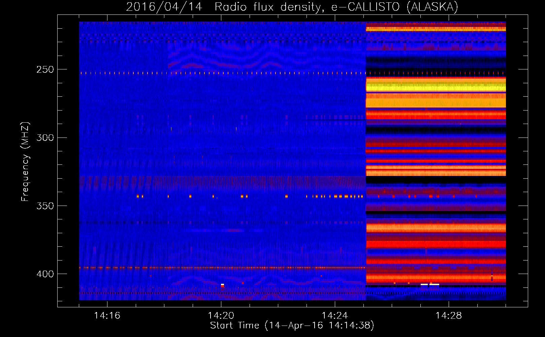The image size is (545, 337).
Task: Click the plot title mentioning e-CALLISTO (ALASKA)
Action: [x=292, y=7]
